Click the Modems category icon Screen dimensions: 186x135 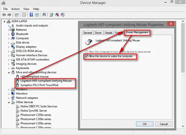tap(13, 90)
